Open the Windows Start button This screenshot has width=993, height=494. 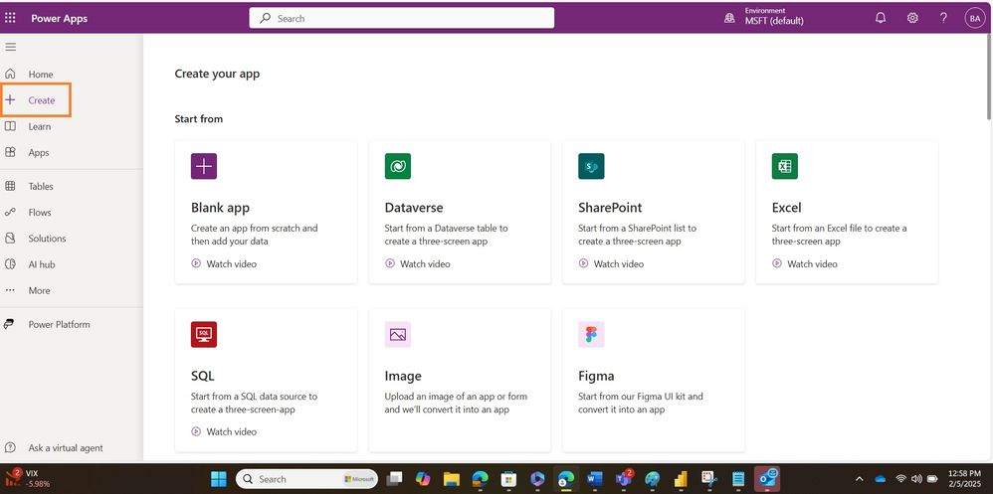(x=219, y=479)
